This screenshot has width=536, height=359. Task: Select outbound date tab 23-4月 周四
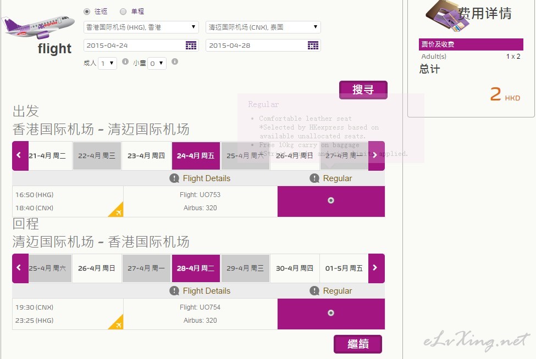[x=146, y=155]
